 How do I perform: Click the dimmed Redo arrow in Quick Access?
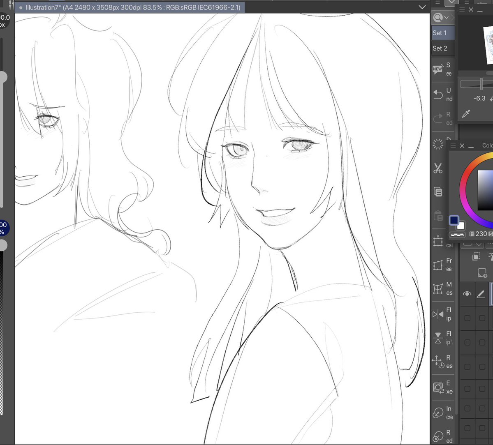pos(437,118)
